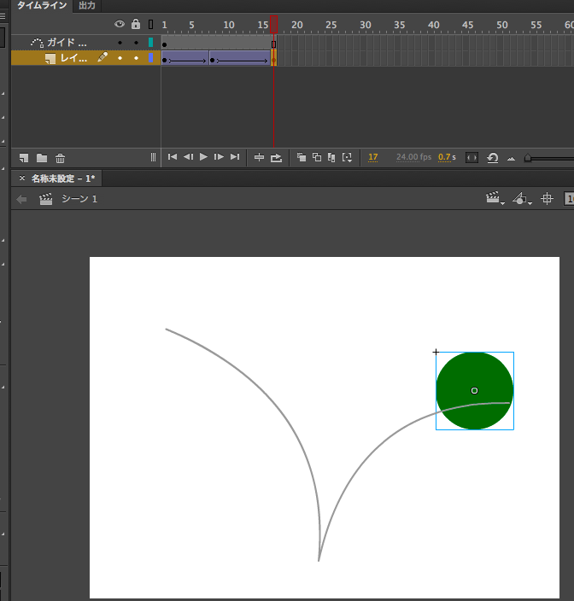The width and height of the screenshot is (574, 601).
Task: Click the clapperboard icon beside シーン 1
Action: [45, 199]
